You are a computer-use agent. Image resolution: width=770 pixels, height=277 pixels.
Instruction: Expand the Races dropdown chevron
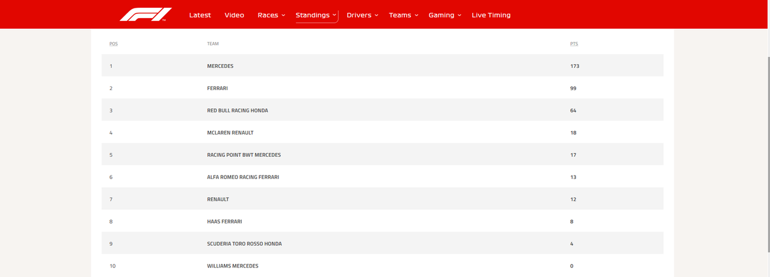click(x=283, y=15)
